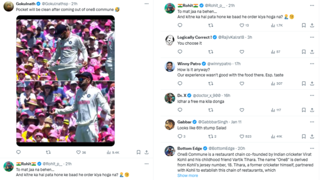Retweet Gabbar's 6th stump Salad tweet
This screenshot has height=180, width=320.
pyautogui.click(x=212, y=137)
